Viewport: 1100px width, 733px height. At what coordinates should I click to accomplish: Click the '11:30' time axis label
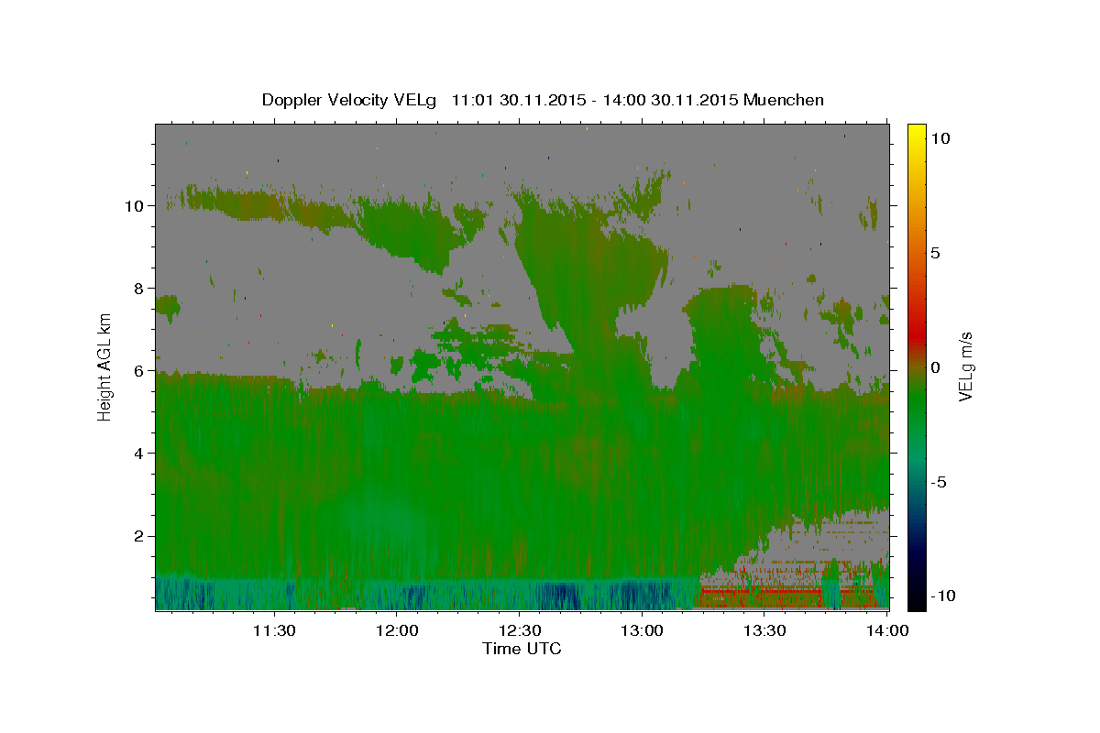click(x=273, y=630)
